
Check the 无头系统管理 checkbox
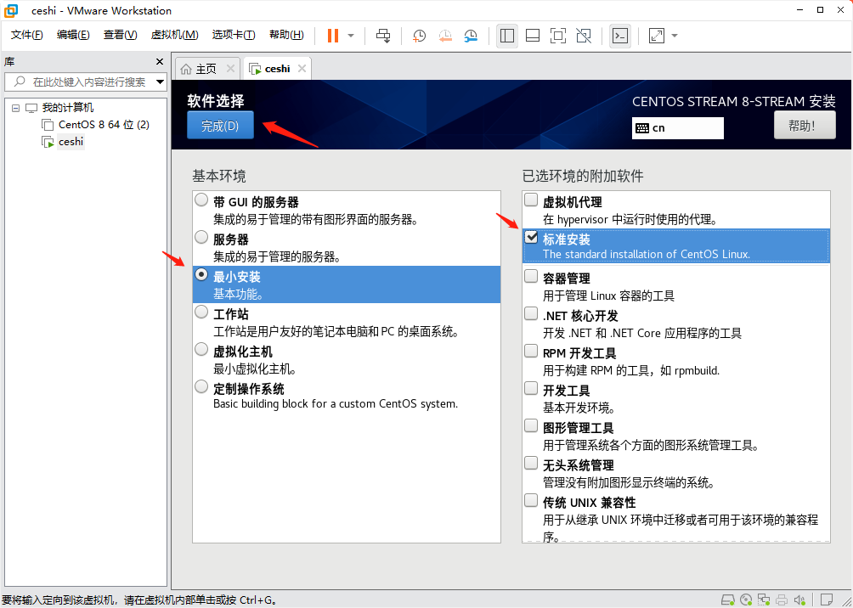coord(531,464)
